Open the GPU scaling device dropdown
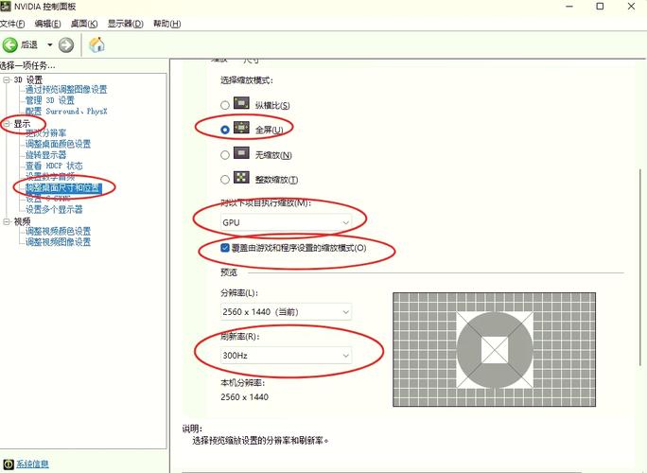 pyautogui.click(x=286, y=222)
